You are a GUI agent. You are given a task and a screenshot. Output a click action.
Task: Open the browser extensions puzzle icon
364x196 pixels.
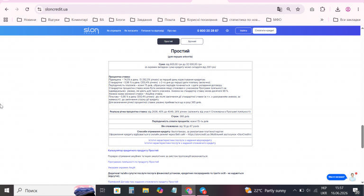point(322,9)
